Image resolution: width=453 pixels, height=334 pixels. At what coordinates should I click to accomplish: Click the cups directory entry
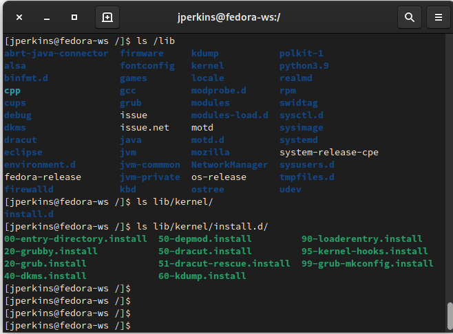15,103
